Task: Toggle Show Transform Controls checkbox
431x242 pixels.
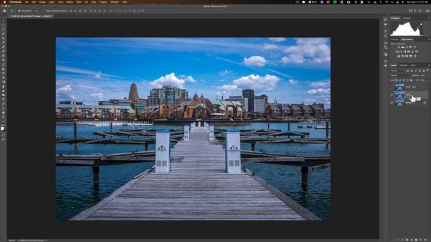Action: (44, 11)
